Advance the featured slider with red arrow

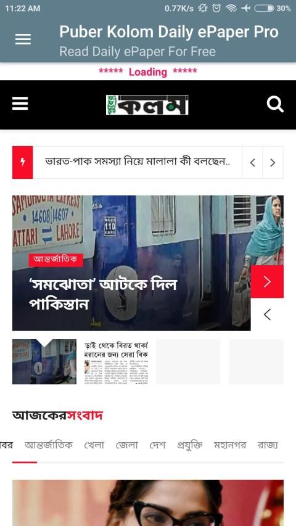coord(267,282)
